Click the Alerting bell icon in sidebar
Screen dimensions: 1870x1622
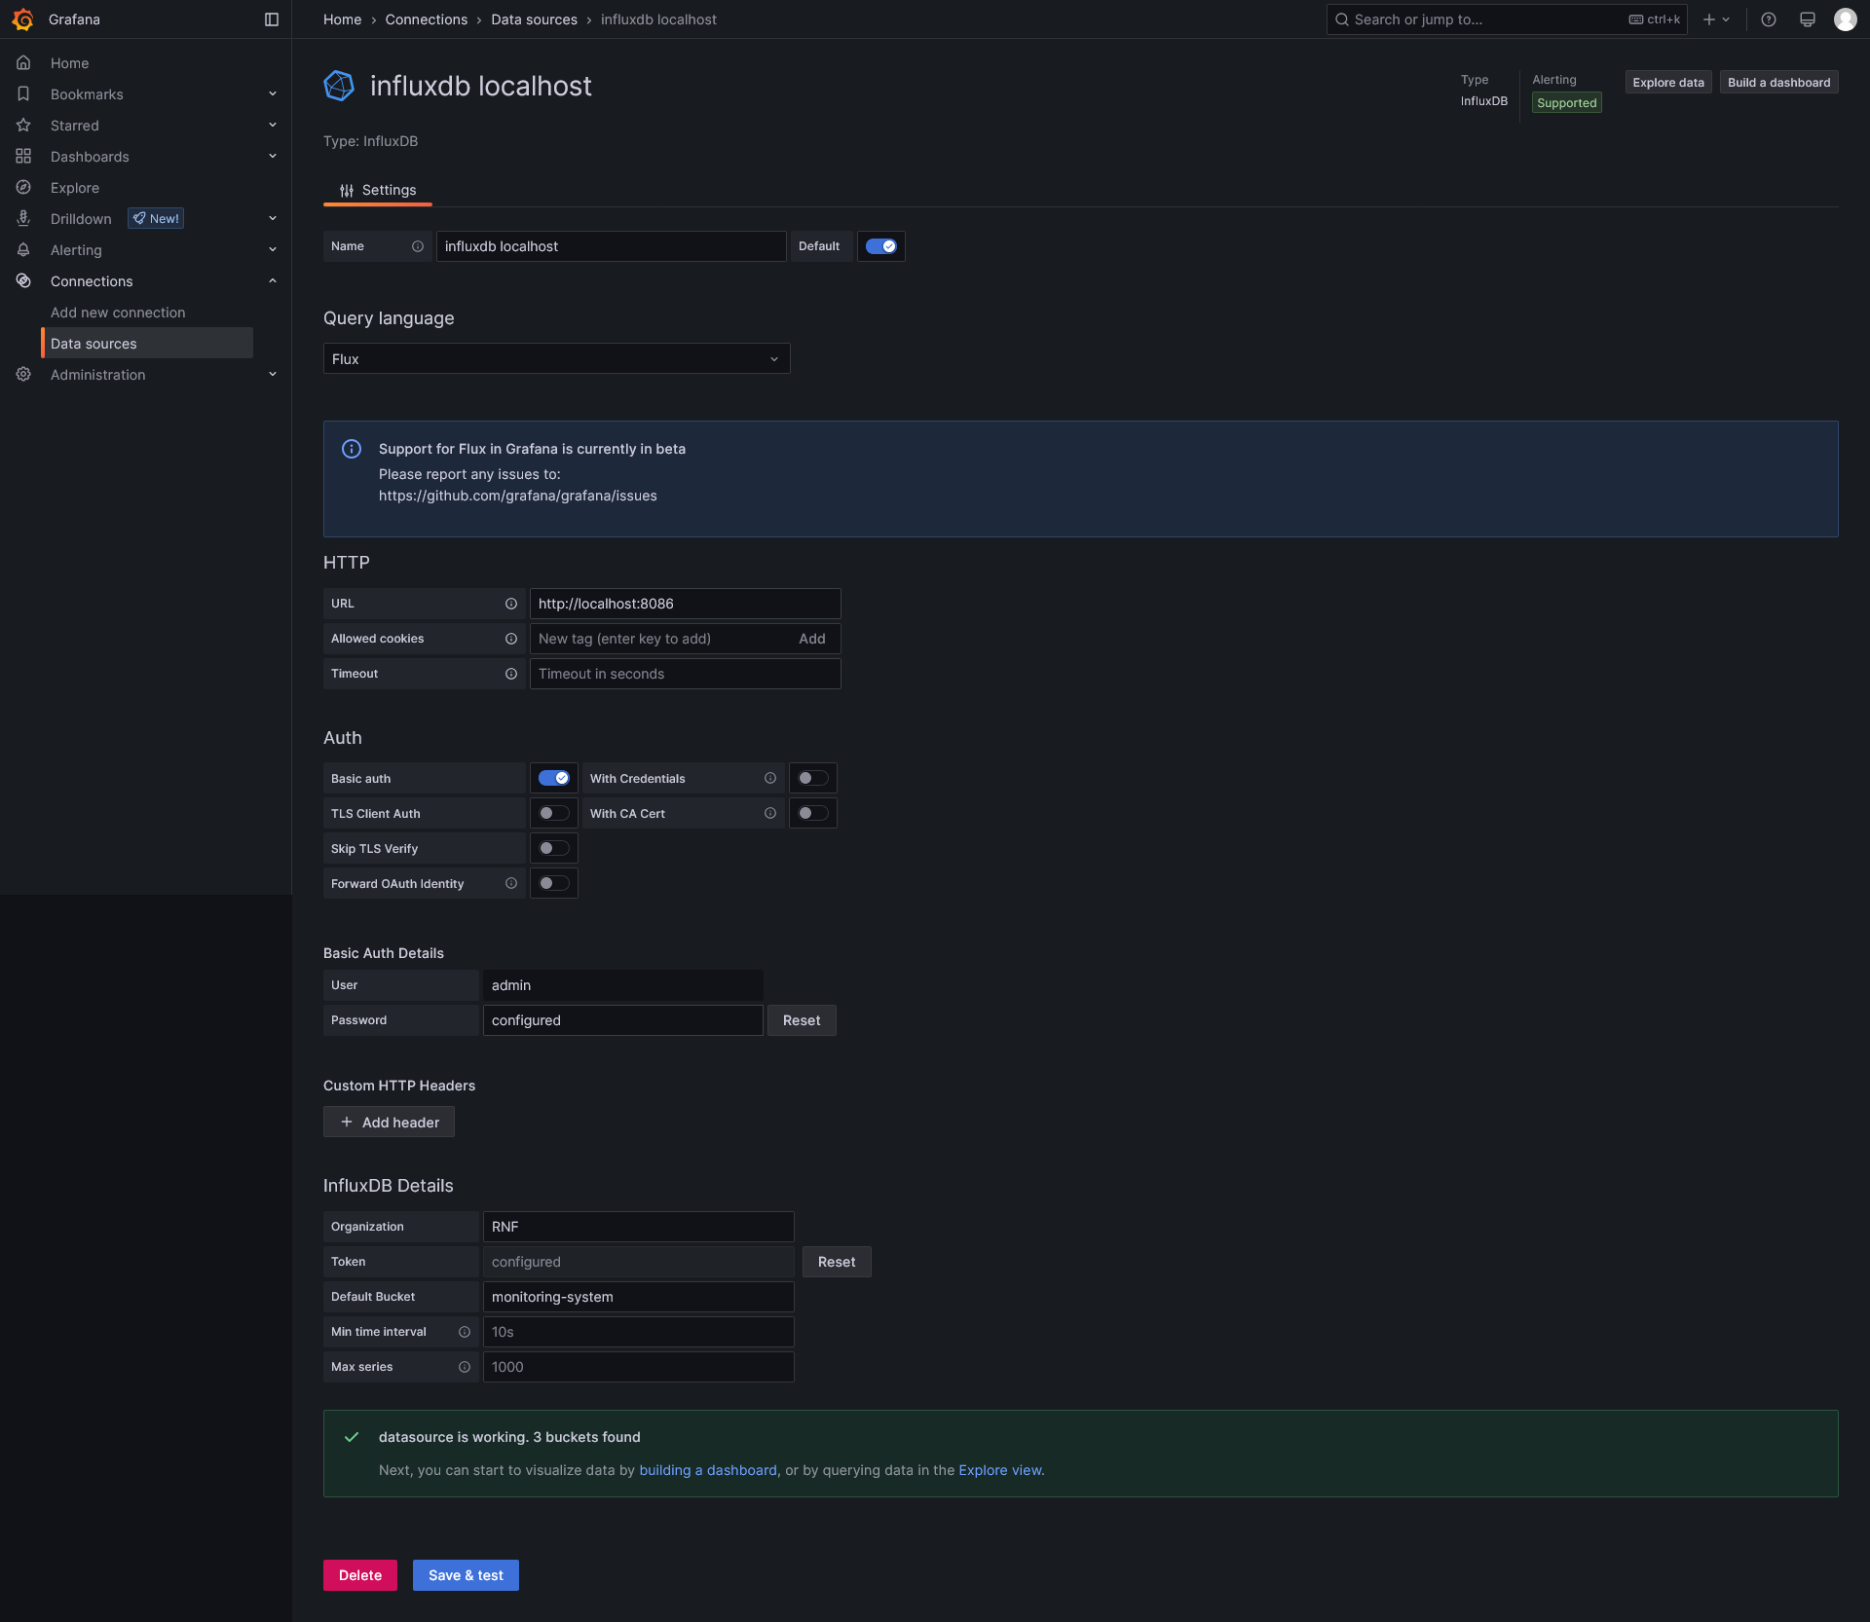tap(23, 250)
